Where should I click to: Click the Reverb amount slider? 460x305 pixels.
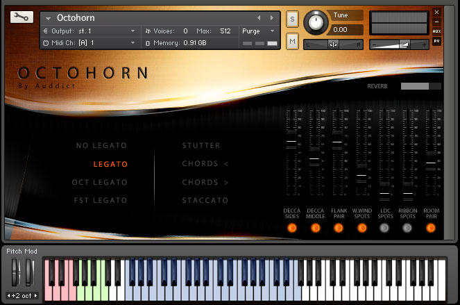coord(420,86)
